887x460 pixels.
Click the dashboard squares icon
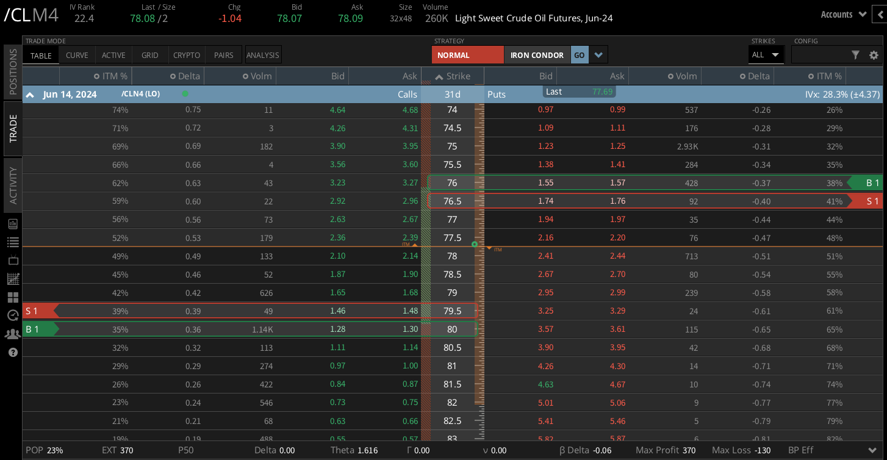tap(12, 297)
